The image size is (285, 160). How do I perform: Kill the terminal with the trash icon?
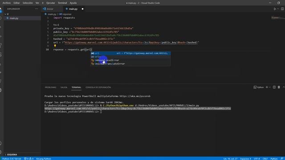tap(279, 87)
